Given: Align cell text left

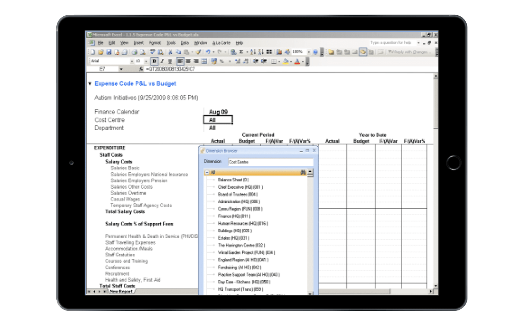Looking at the screenshot, I should (x=180, y=61).
